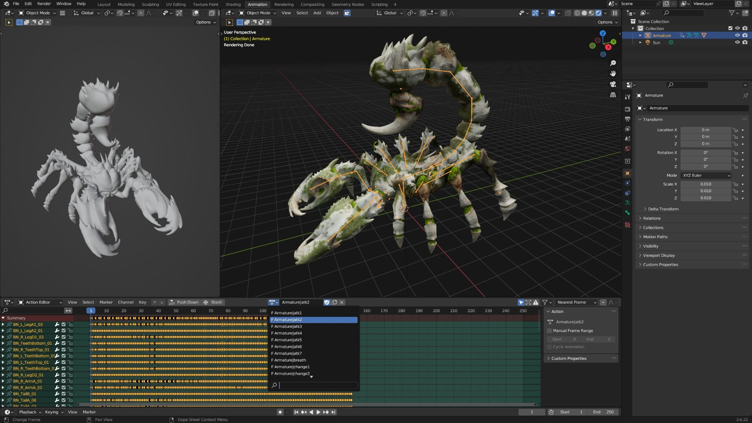Toggle Sun render visibility camera icon
Viewport: 752px width, 423px height.
pos(745,42)
